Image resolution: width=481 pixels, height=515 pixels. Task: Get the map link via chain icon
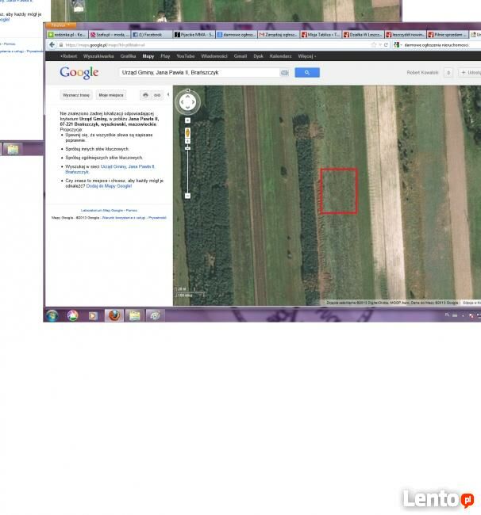pyautogui.click(x=157, y=95)
